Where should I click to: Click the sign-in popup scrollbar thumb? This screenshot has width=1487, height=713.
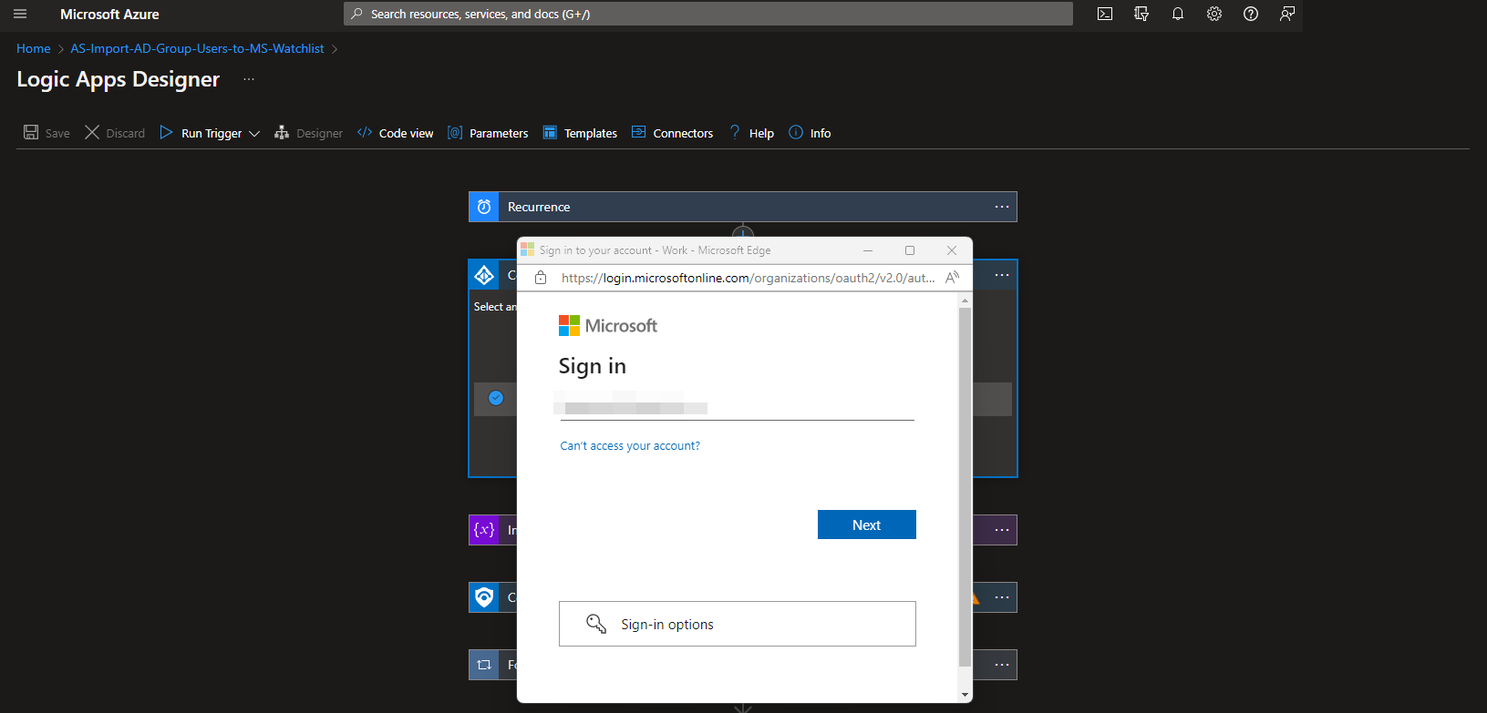pyautogui.click(x=966, y=487)
